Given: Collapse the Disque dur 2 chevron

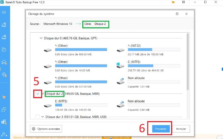Looking at the screenshot, I should click(x=43, y=94).
